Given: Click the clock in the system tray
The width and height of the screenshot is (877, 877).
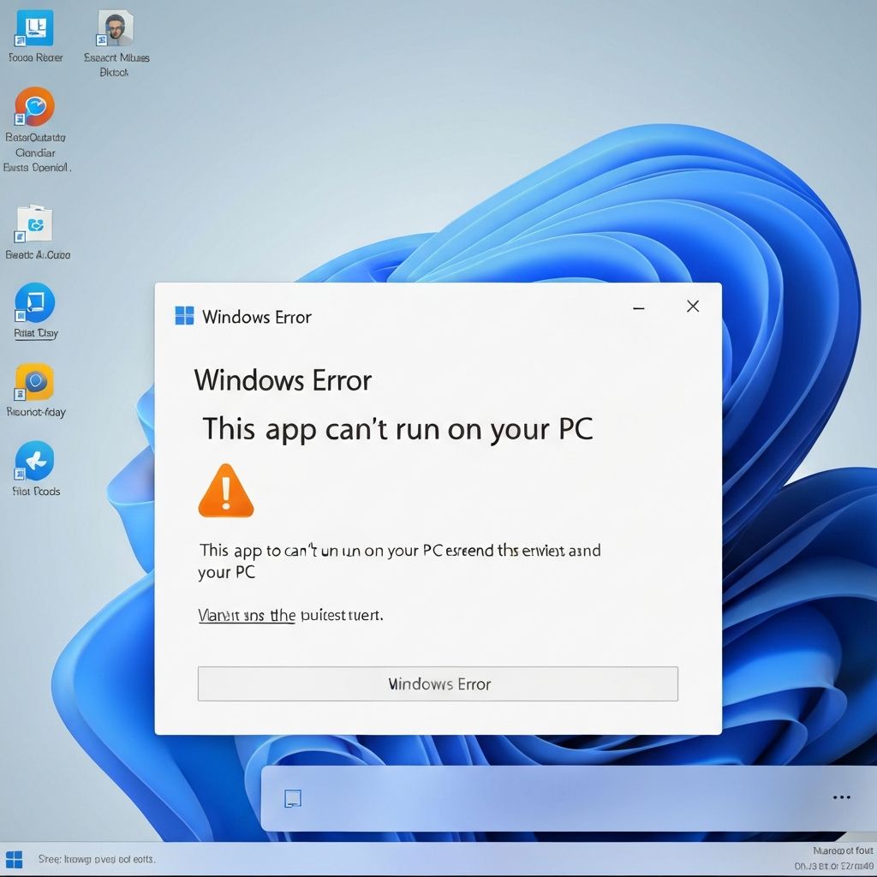Looking at the screenshot, I should coord(835,859).
